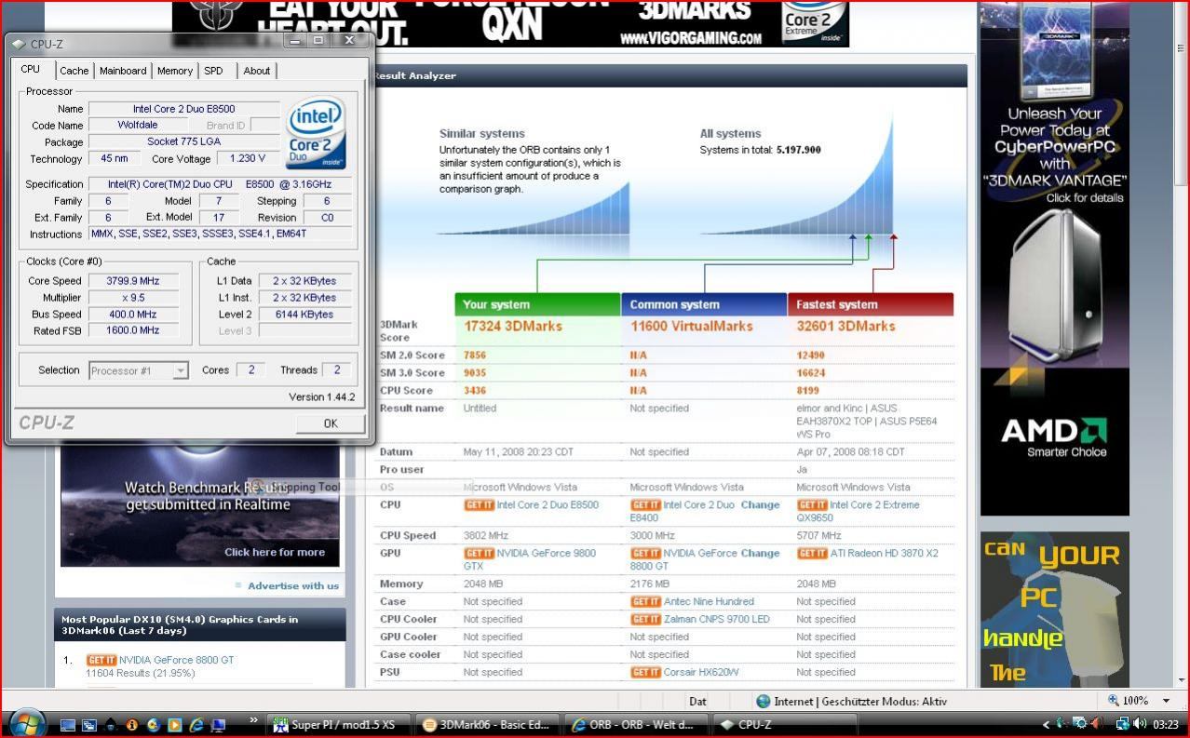The height and width of the screenshot is (738, 1190).
Task: Open the Windows Start orb
Action: 26,724
